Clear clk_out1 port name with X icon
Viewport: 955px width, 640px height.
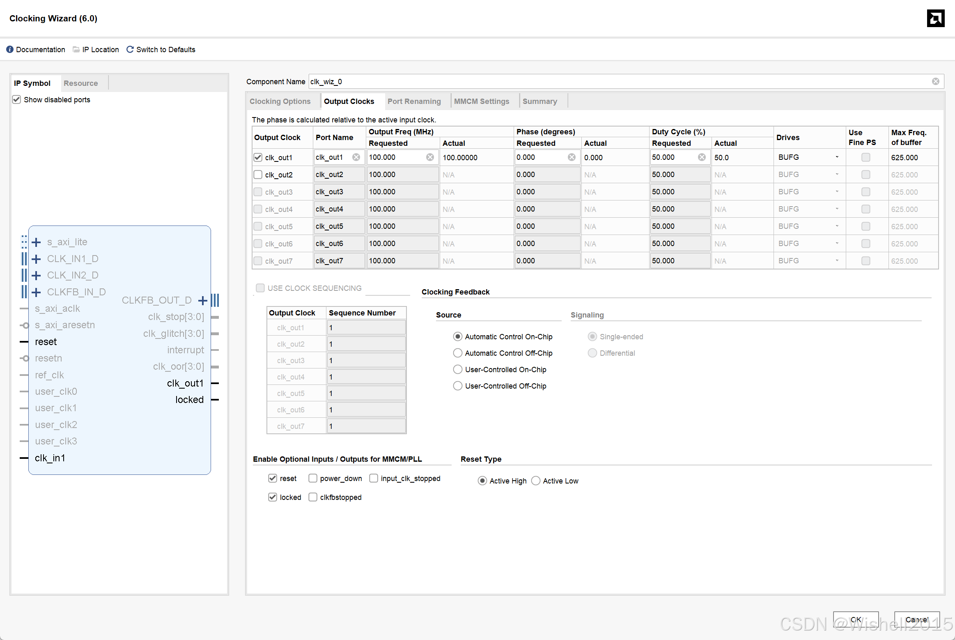click(x=356, y=157)
